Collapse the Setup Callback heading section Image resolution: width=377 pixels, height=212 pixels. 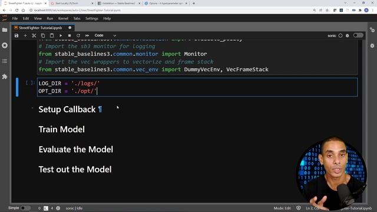point(32,108)
